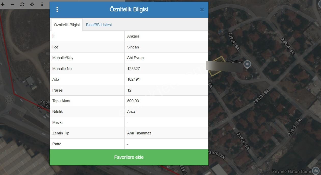Click the Favorilere ekle button

pyautogui.click(x=129, y=157)
